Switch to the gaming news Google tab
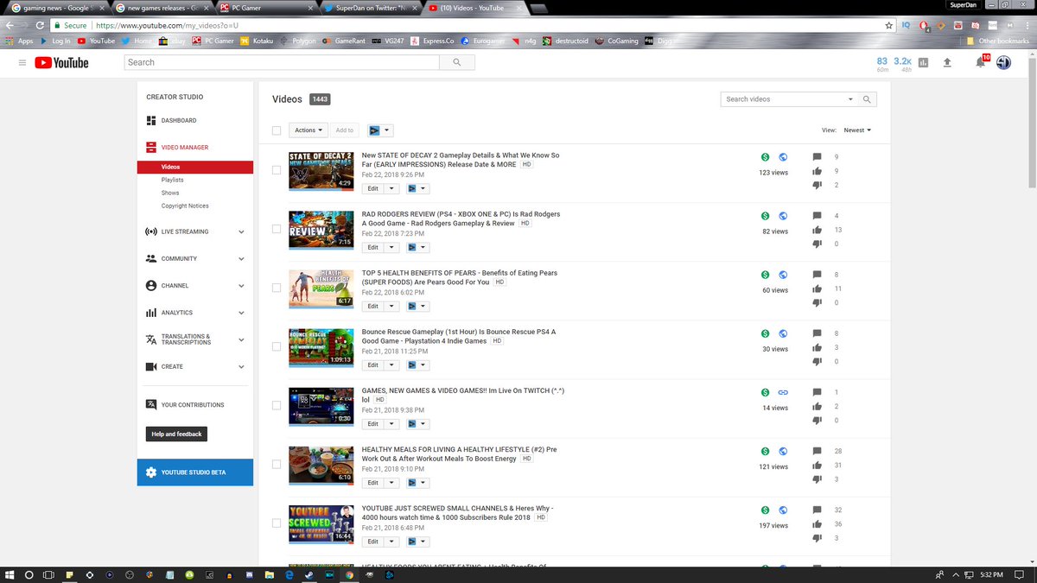The image size is (1037, 583). coord(57,7)
